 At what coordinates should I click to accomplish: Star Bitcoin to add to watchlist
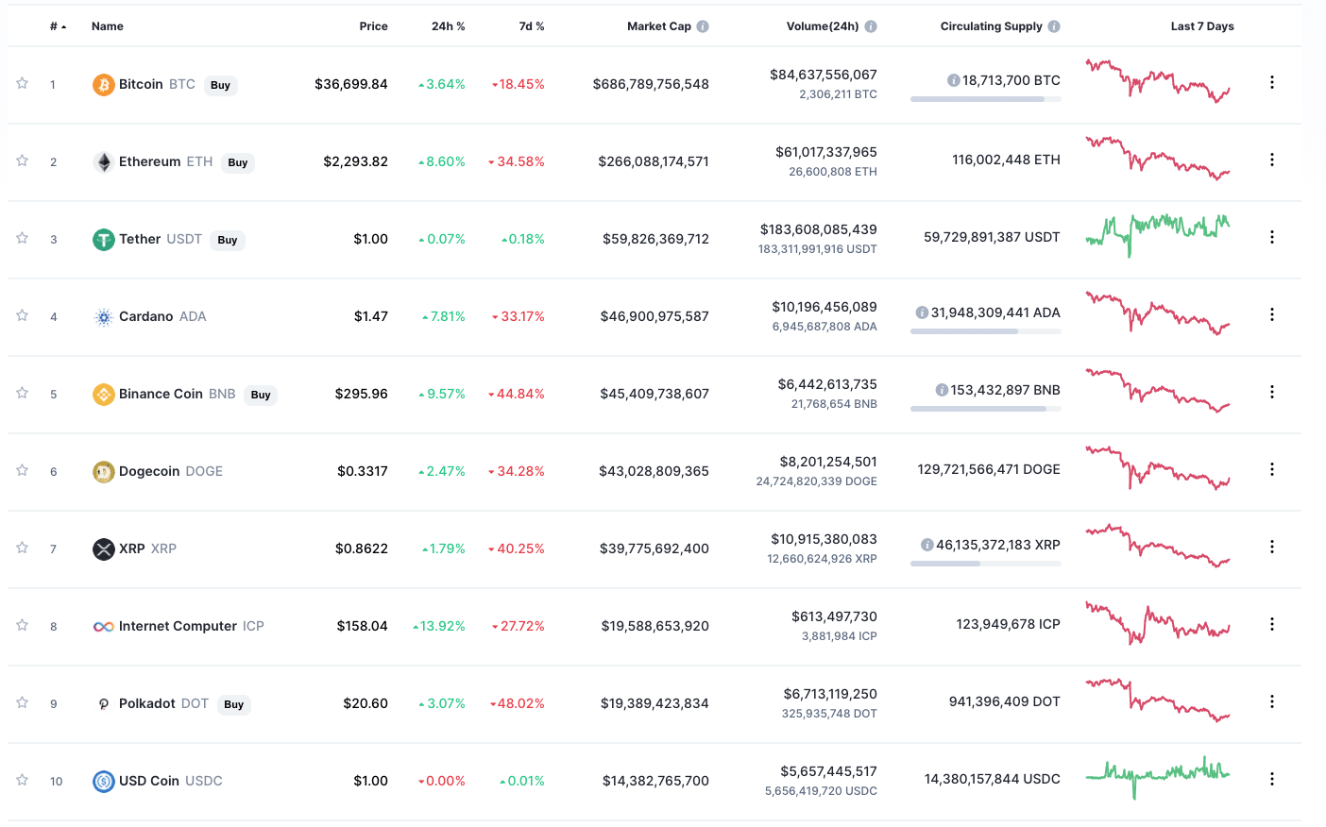[x=22, y=84]
